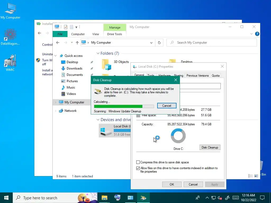The height and width of the screenshot is (203, 271).
Task: Open File Explorer from taskbar
Action: [104, 198]
